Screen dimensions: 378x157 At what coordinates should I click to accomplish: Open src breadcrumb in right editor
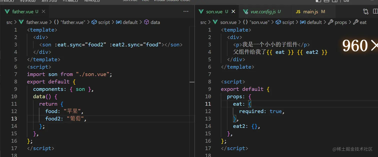(x=203, y=22)
